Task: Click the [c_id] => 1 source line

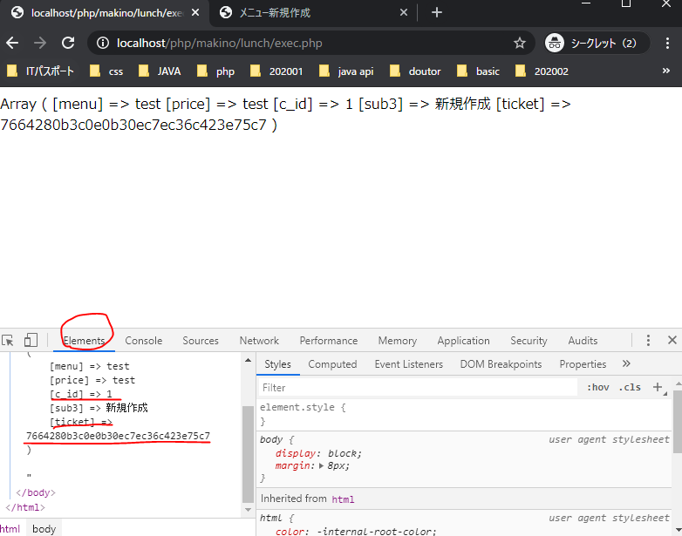Action: tap(81, 394)
